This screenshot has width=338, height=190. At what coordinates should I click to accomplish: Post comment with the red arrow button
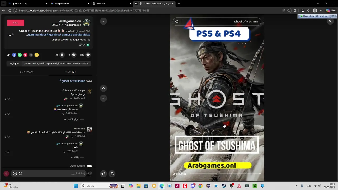6,174
